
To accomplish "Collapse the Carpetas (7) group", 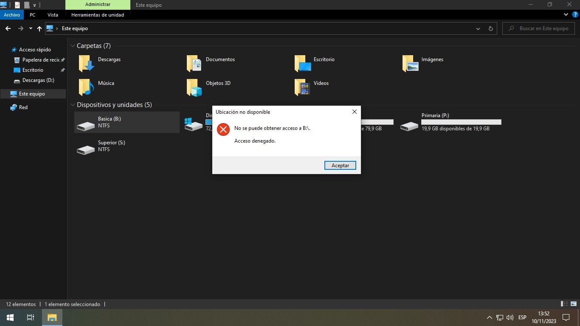I will [x=73, y=46].
